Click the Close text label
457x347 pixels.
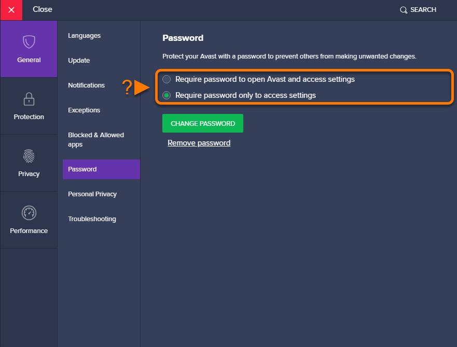coord(43,10)
